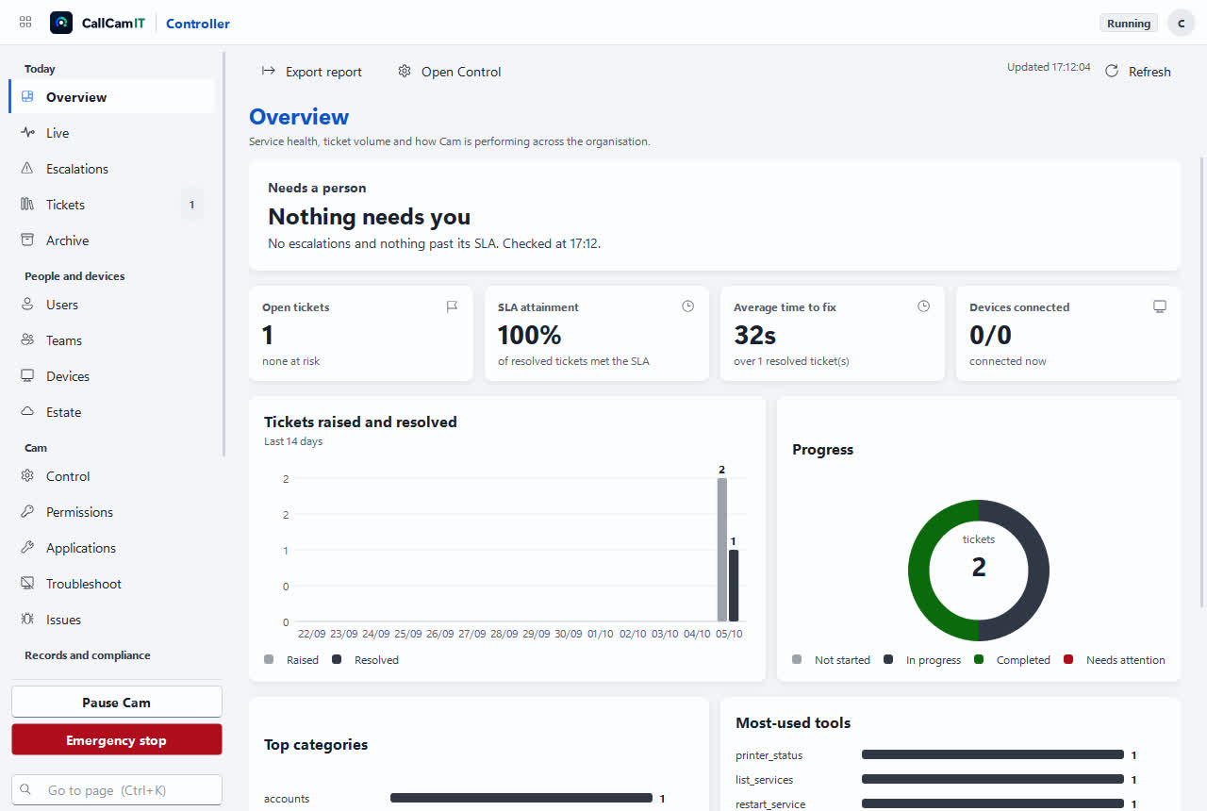Click the Archive box icon in sidebar

[x=27, y=240]
